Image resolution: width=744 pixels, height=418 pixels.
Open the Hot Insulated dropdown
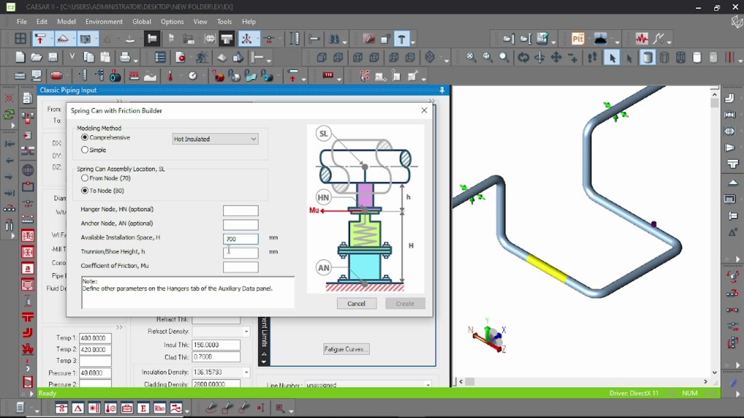coord(215,139)
